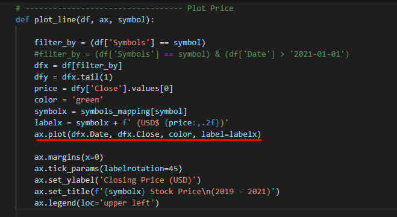Place cursor on the def keyword
Viewport: 397px width, 217px height.
[x=22, y=20]
